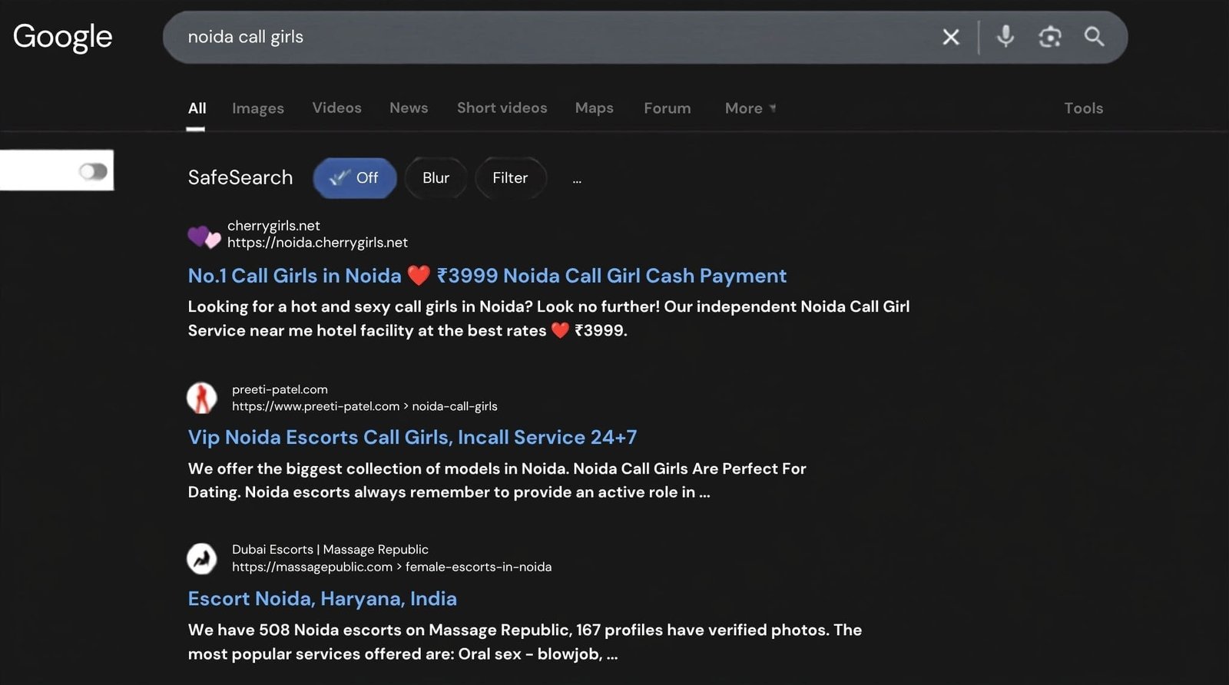Click the preeti-patel.com site name
The width and height of the screenshot is (1229, 685).
[280, 389]
